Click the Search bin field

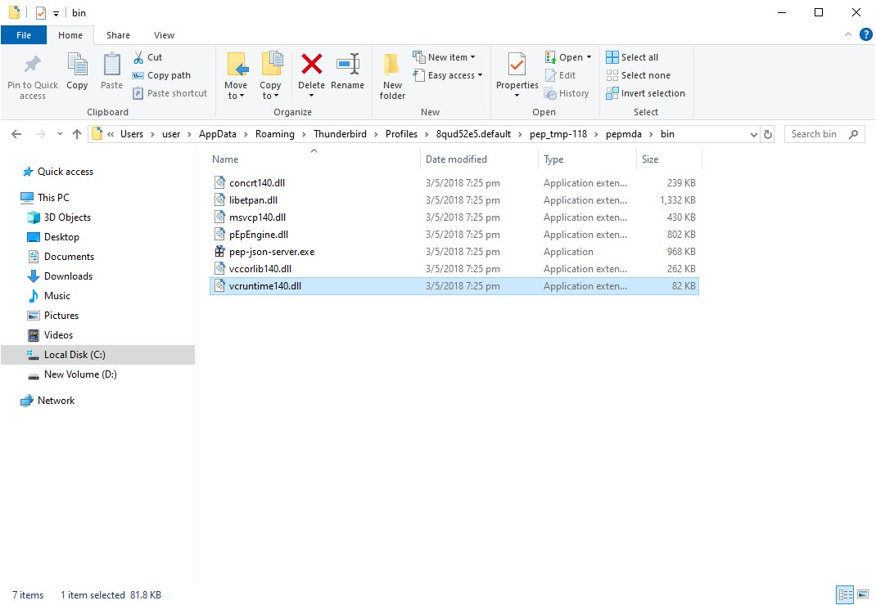(x=824, y=134)
